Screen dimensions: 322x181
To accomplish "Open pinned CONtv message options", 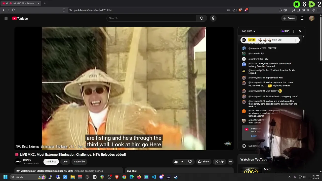I will point(296,40).
